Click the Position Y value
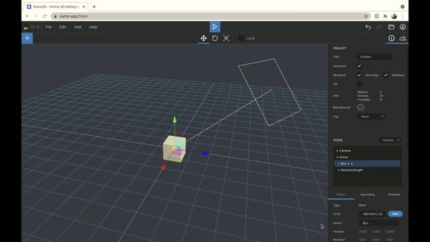 tap(376, 231)
